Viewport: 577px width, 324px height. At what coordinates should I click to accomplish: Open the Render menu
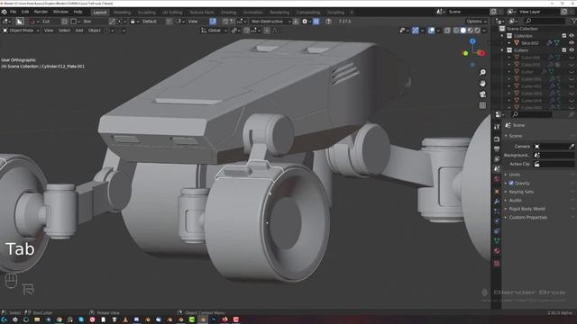(x=41, y=12)
